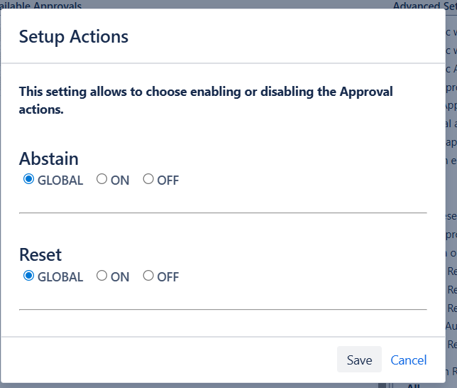Click the OFF label text under Reset
Viewport: 457px width, 388px height.
point(168,277)
